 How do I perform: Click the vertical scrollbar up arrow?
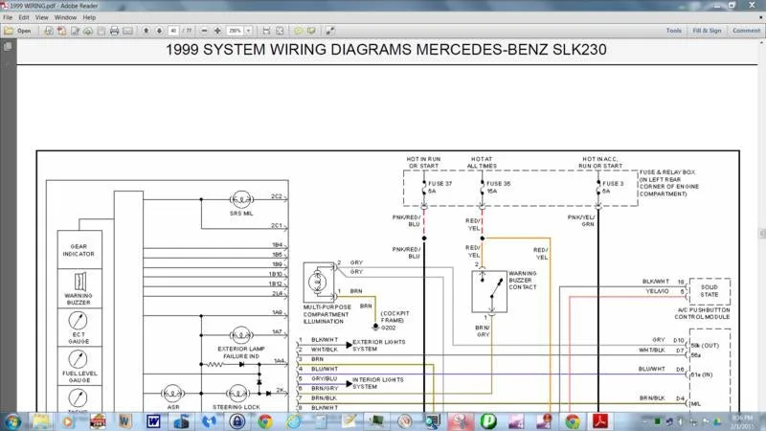pyautogui.click(x=761, y=43)
